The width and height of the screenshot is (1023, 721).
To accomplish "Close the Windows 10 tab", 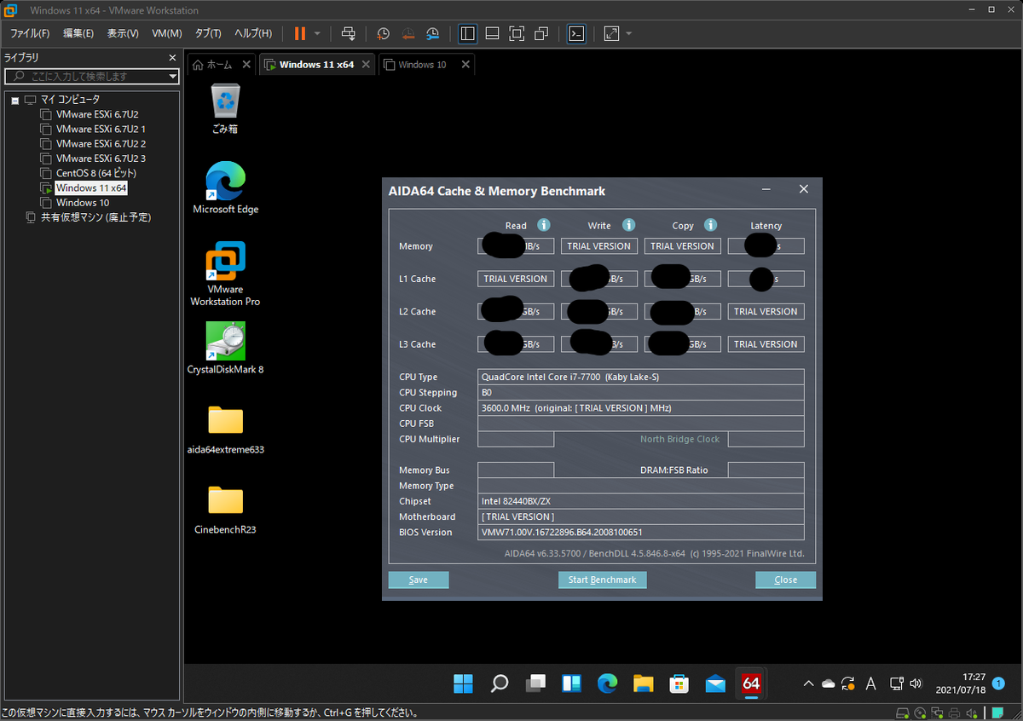I will (x=465, y=64).
